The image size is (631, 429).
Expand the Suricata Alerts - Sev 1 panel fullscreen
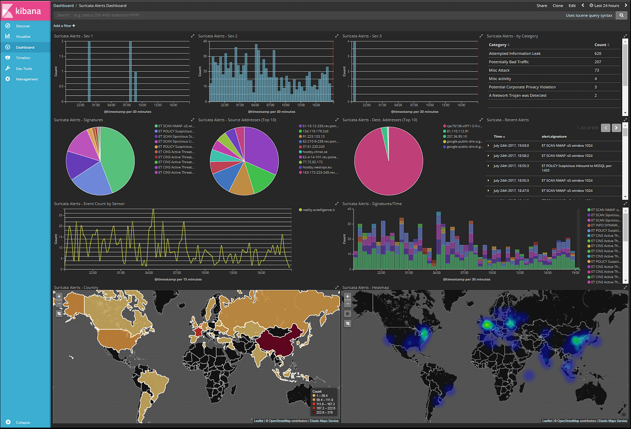click(x=192, y=35)
